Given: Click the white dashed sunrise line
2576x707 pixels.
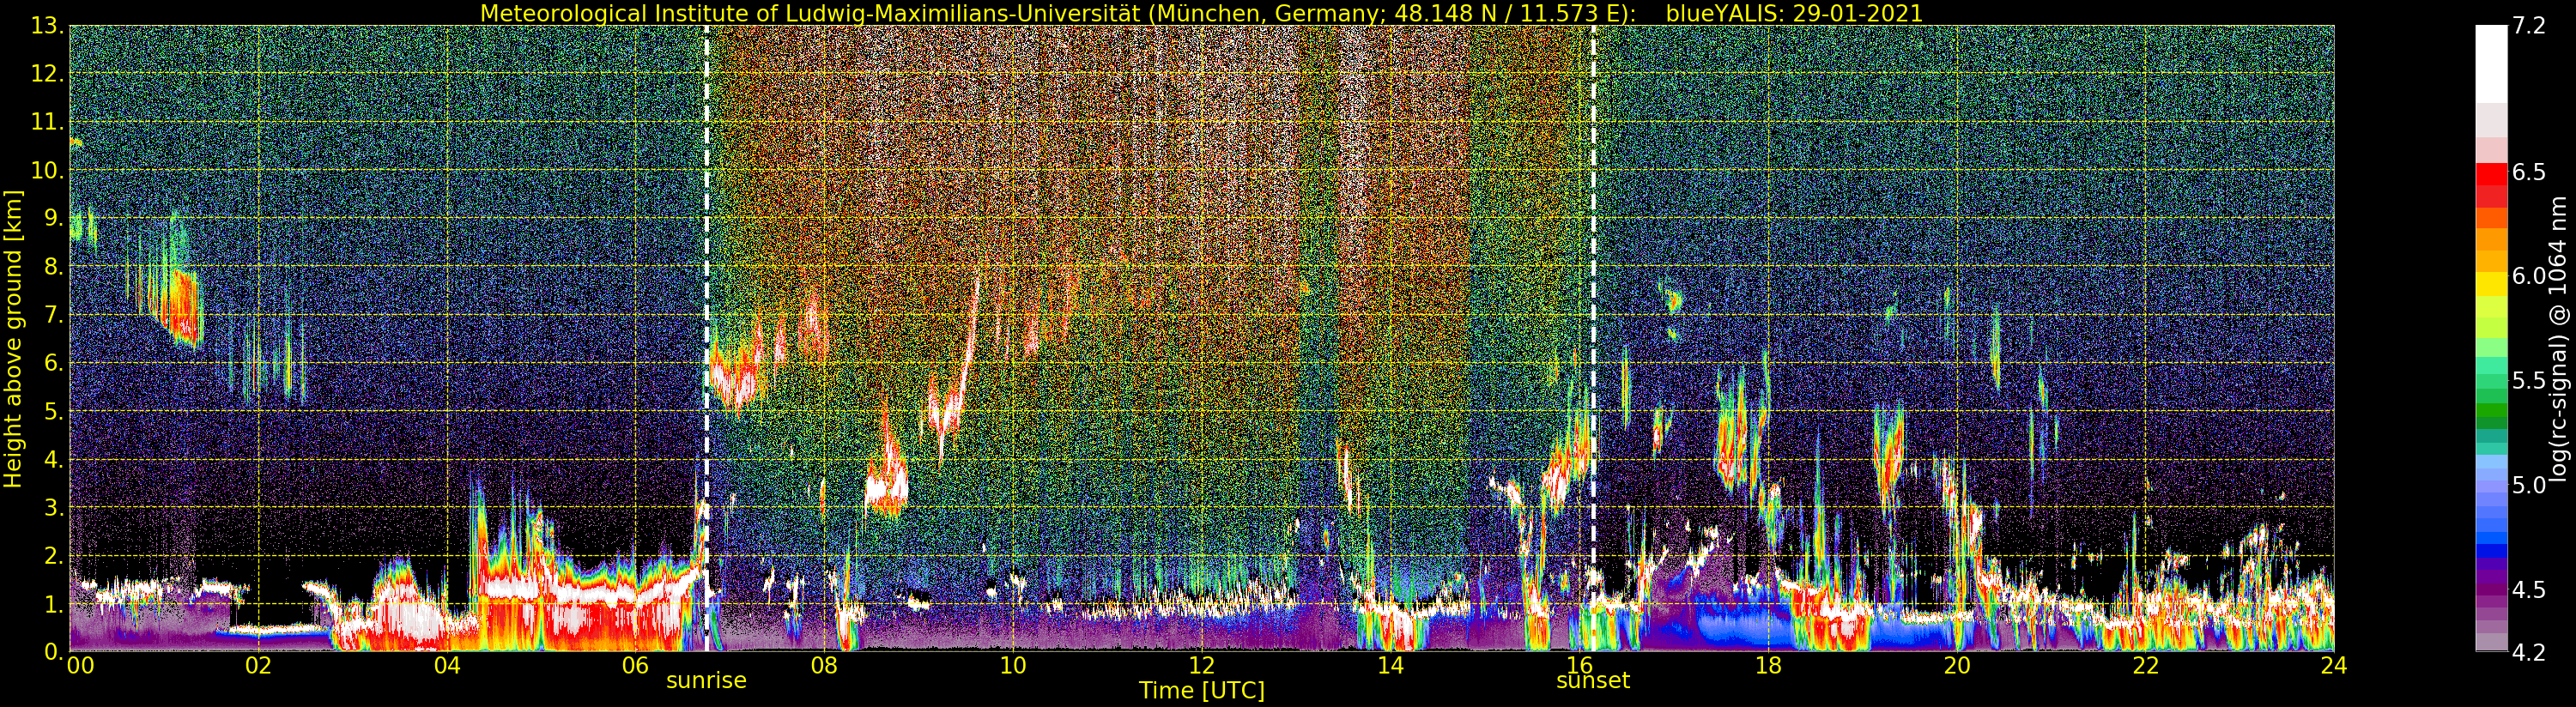Looking at the screenshot, I should click(707, 338).
